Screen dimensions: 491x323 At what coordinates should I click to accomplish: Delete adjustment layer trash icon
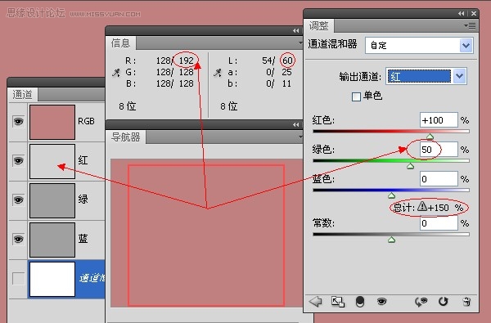coord(466,302)
